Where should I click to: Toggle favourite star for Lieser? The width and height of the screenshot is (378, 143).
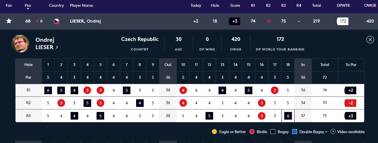tap(9, 21)
